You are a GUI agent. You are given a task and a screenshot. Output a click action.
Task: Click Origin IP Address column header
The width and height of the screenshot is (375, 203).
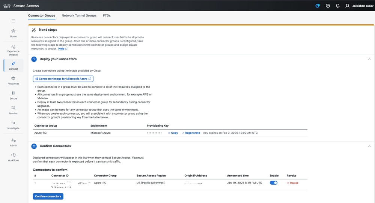pos(196,176)
